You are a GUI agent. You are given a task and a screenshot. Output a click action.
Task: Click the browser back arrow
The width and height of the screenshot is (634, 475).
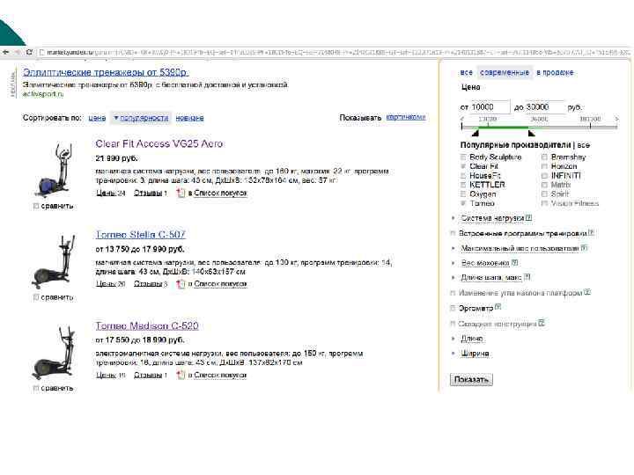pyautogui.click(x=5, y=52)
